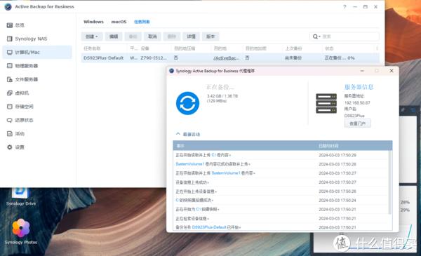Select the 正在检索设备信息 log row
The width and height of the screenshot is (421, 256).
tap(281, 218)
